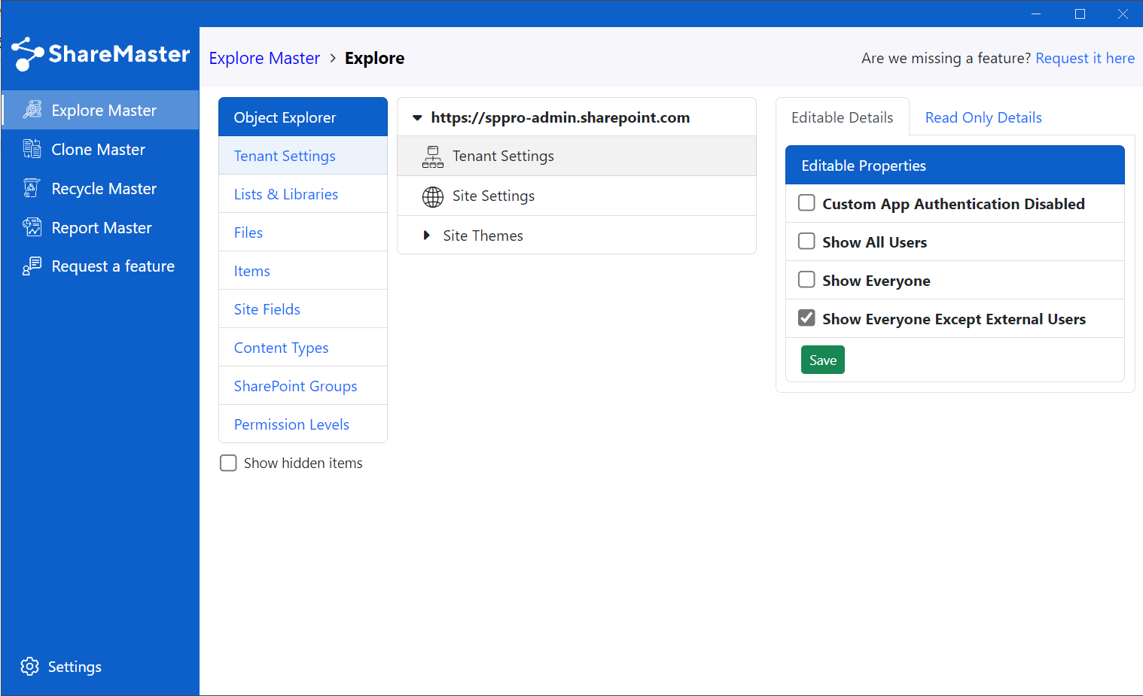Open Items in Object Explorer
Screen dimensions: 1143x696
tap(303, 271)
